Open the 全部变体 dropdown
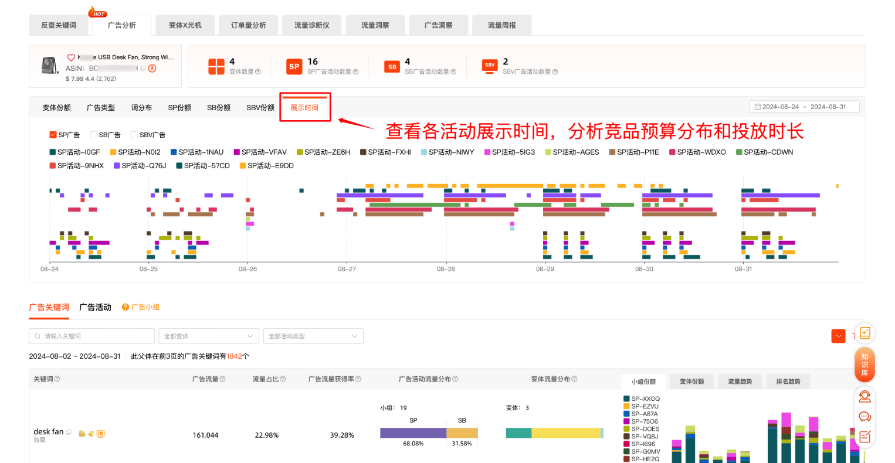The width and height of the screenshot is (895, 463). (x=208, y=336)
